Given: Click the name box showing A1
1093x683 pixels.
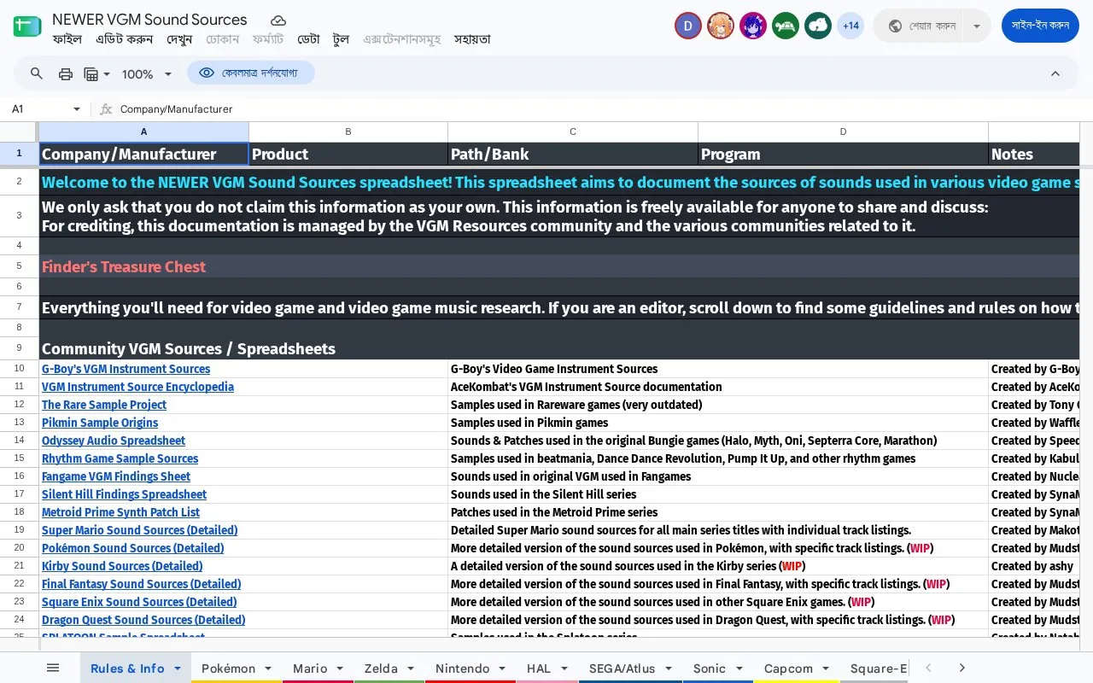Looking at the screenshot, I should click(x=38, y=109).
